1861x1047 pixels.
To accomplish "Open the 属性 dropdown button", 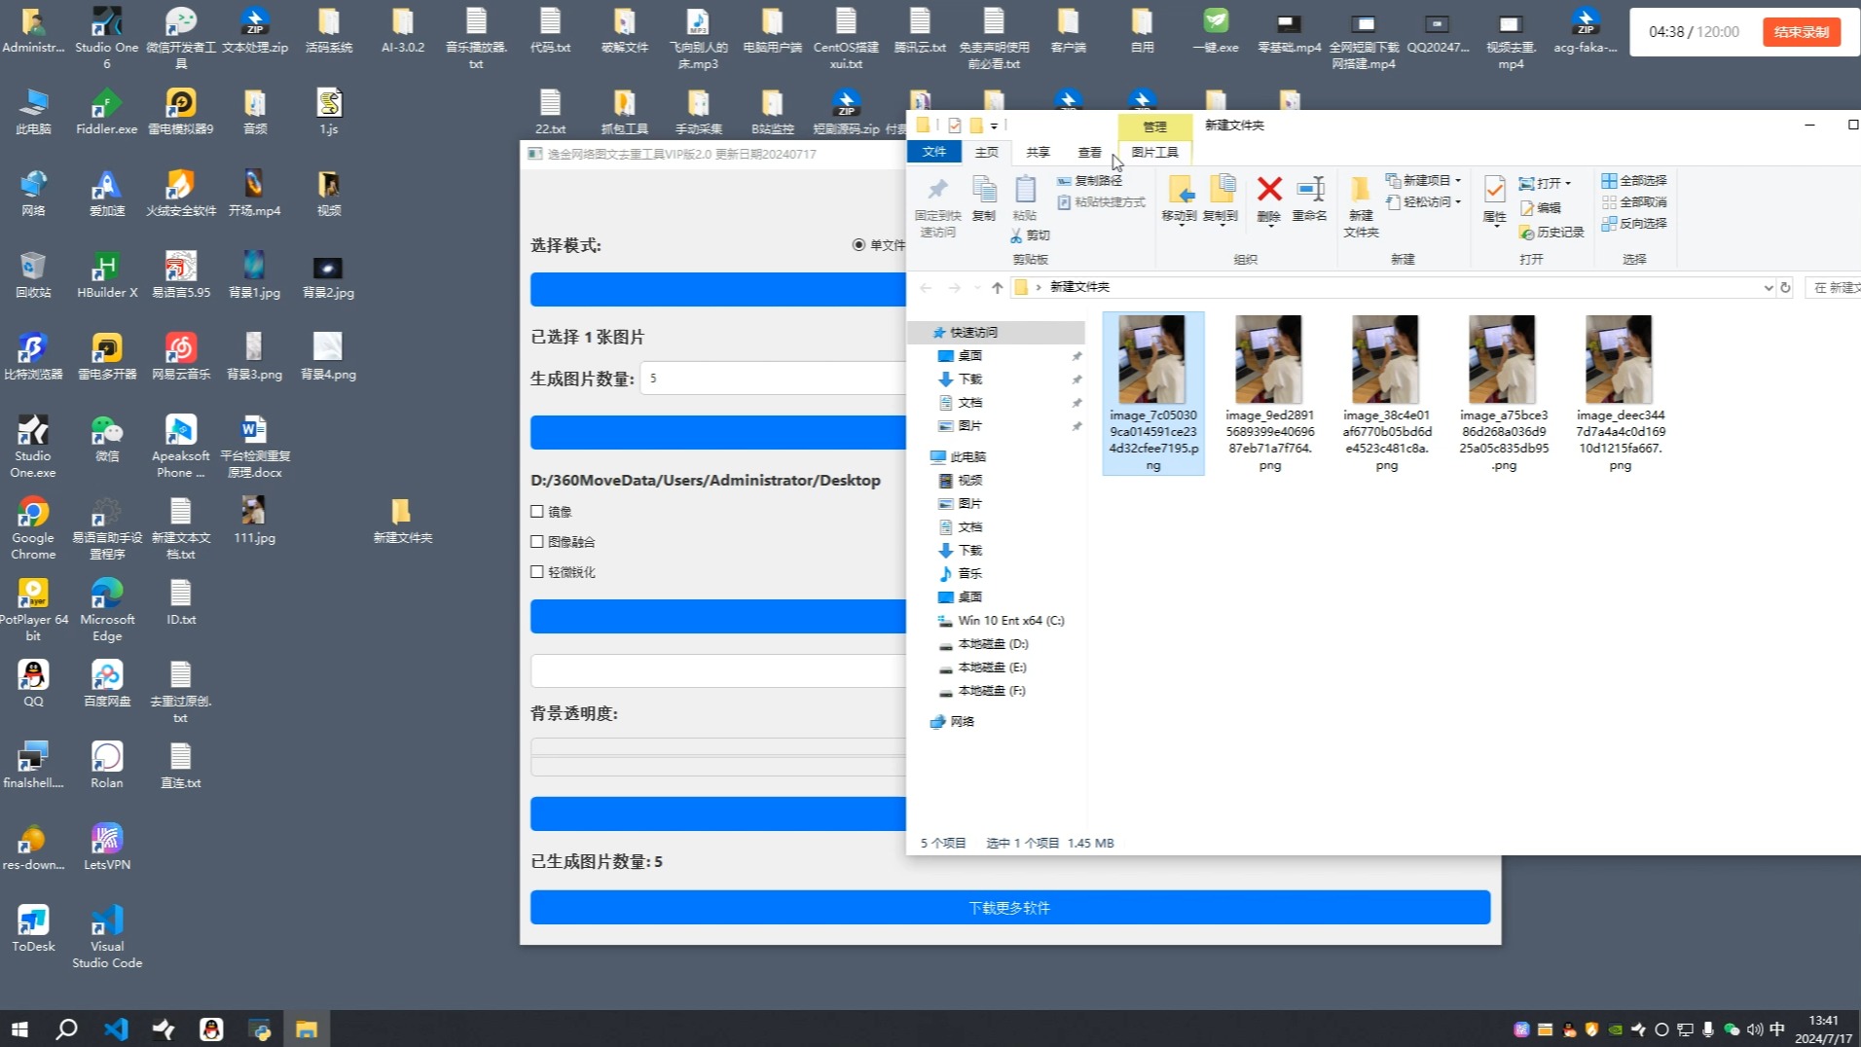I will click(x=1495, y=200).
